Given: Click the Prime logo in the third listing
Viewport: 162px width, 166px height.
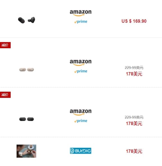Looking at the screenshot, I should pyautogui.click(x=81, y=121).
